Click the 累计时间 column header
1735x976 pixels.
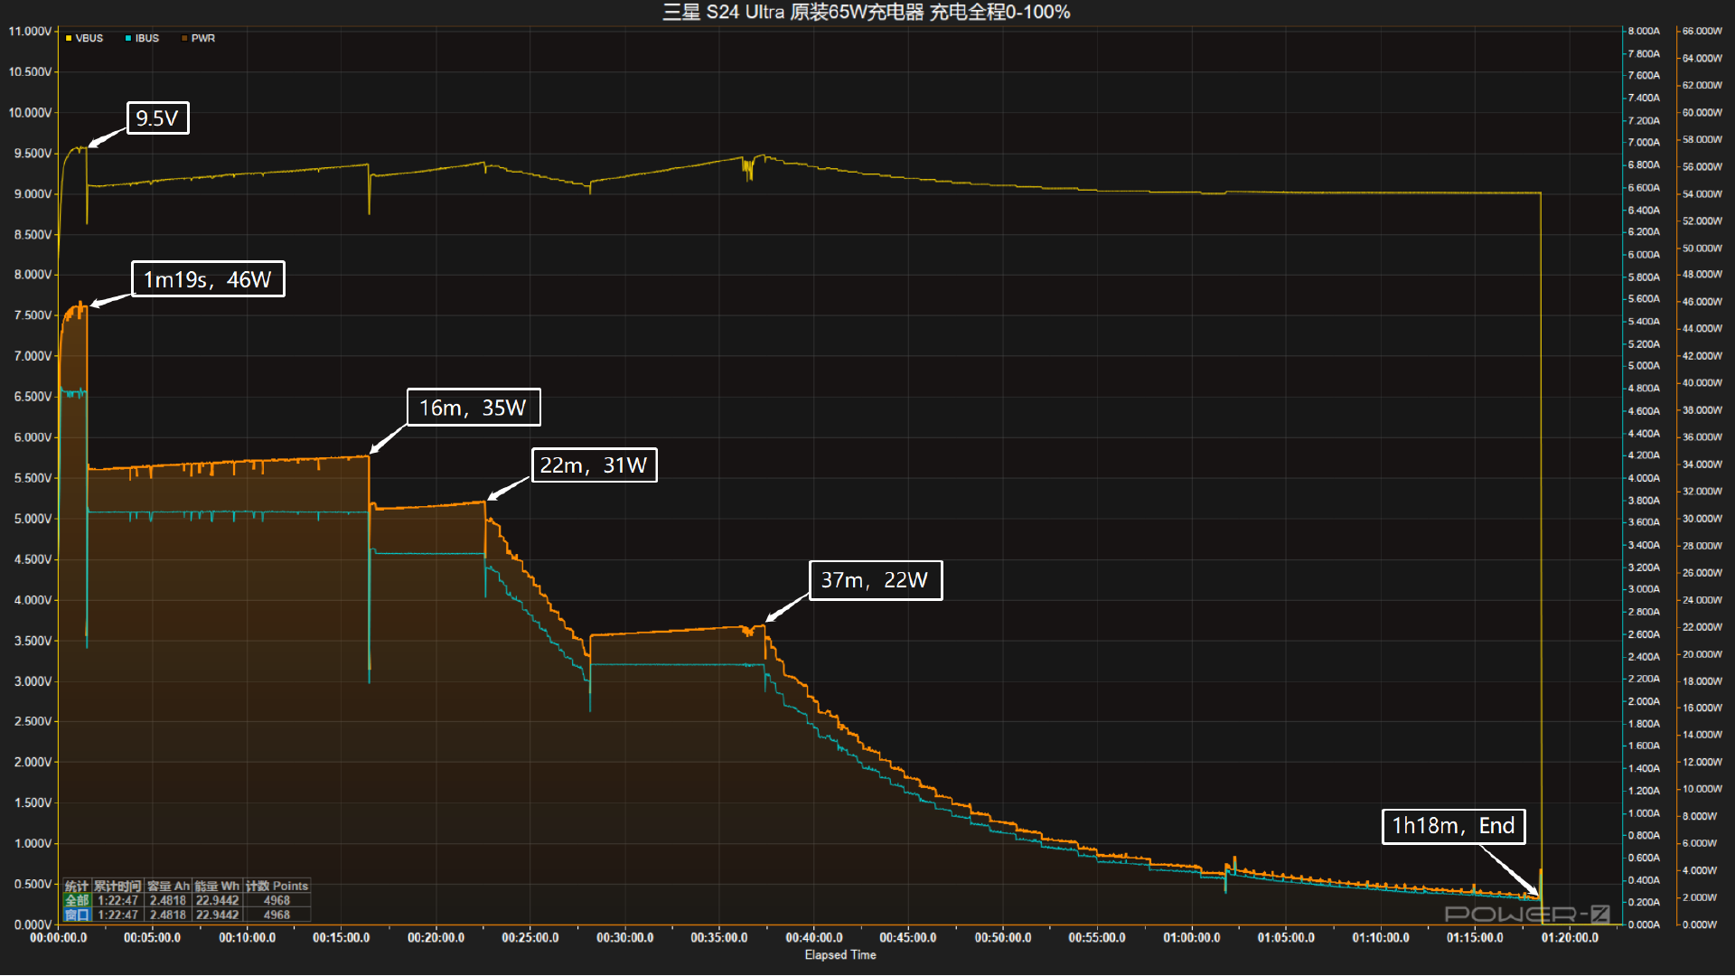click(x=117, y=887)
